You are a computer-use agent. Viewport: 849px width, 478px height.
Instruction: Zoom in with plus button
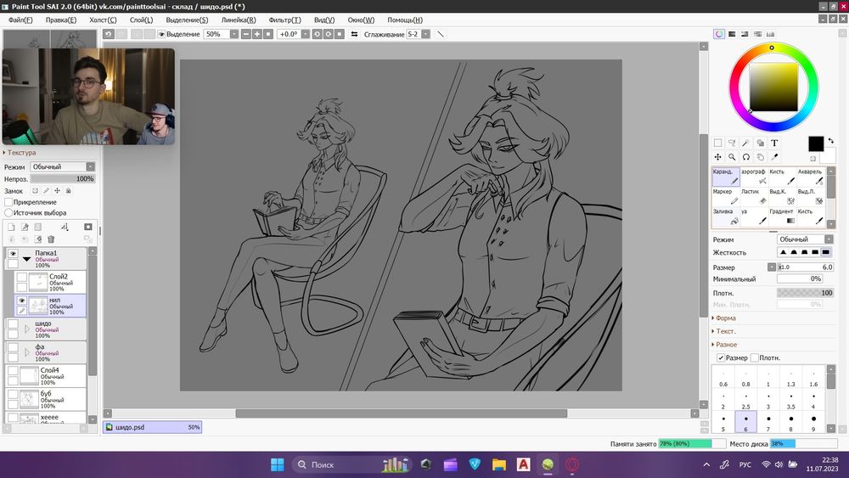click(x=257, y=34)
